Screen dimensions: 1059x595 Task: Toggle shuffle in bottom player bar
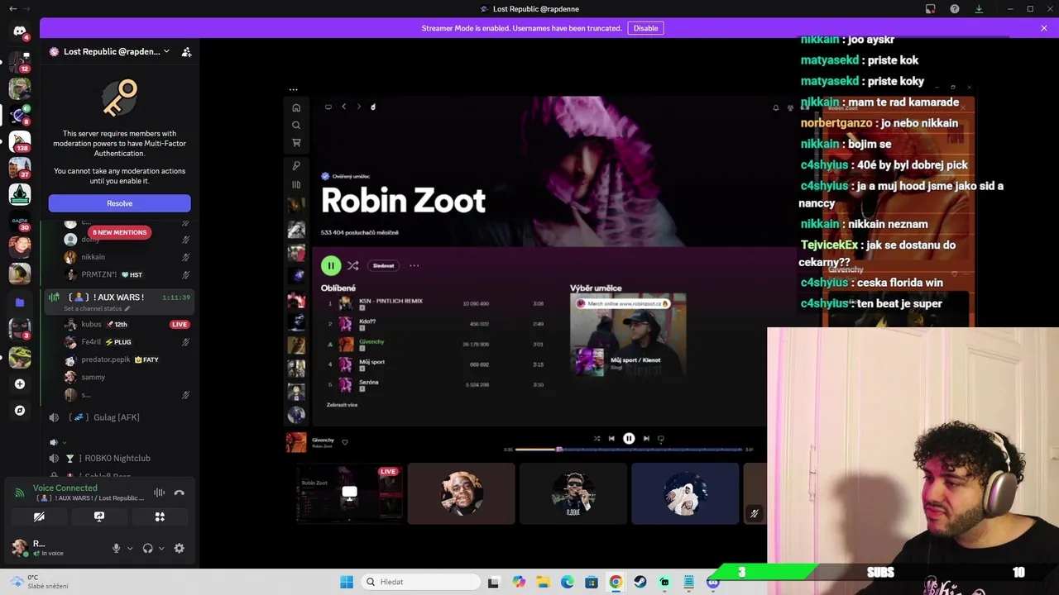point(597,439)
